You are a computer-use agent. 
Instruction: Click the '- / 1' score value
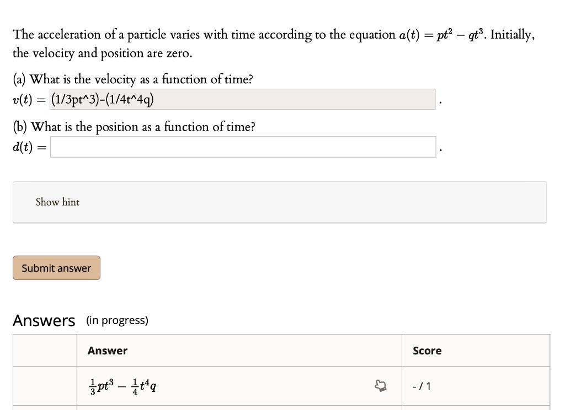pyautogui.click(x=422, y=386)
